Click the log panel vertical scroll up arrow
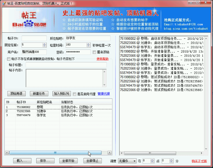The width and height of the screenshot is (213, 168). (x=206, y=38)
